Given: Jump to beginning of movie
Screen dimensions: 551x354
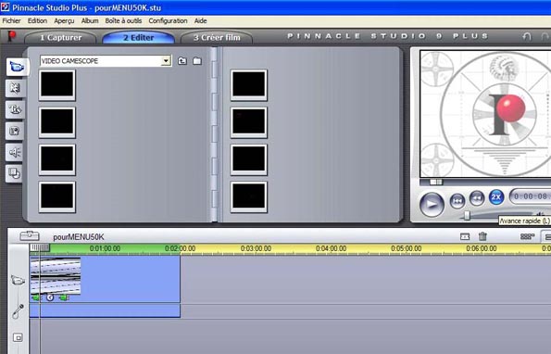Looking at the screenshot, I should (x=457, y=201).
